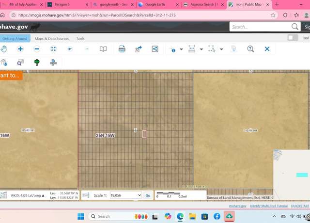Follow the mohave.gov footer link
The width and height of the screenshot is (310, 223).
pyautogui.click(x=238, y=206)
